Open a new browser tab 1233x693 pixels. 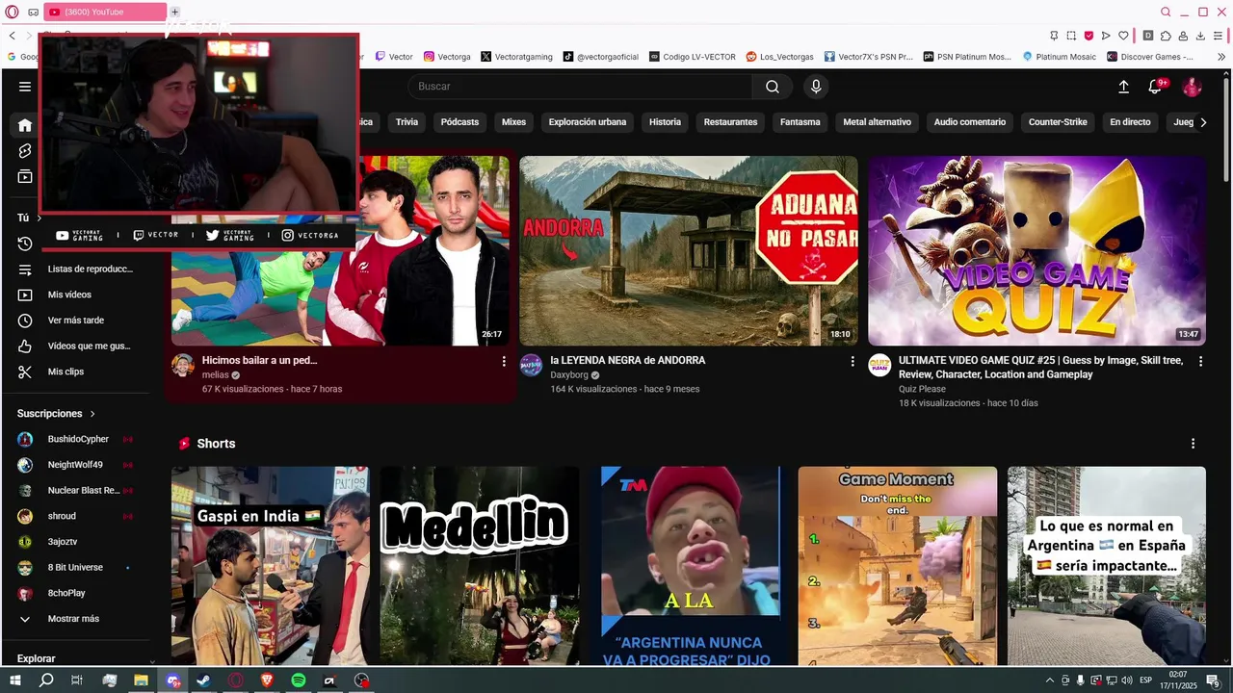click(x=174, y=12)
